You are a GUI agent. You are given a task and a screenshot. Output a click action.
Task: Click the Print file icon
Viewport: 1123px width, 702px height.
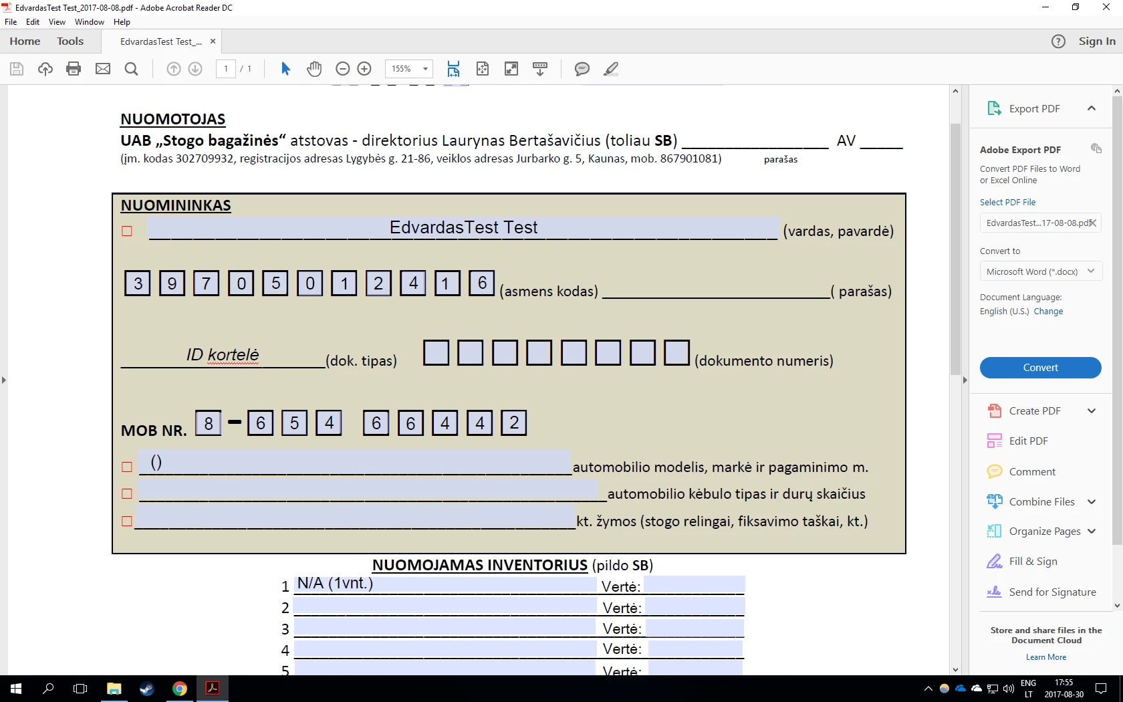point(74,69)
